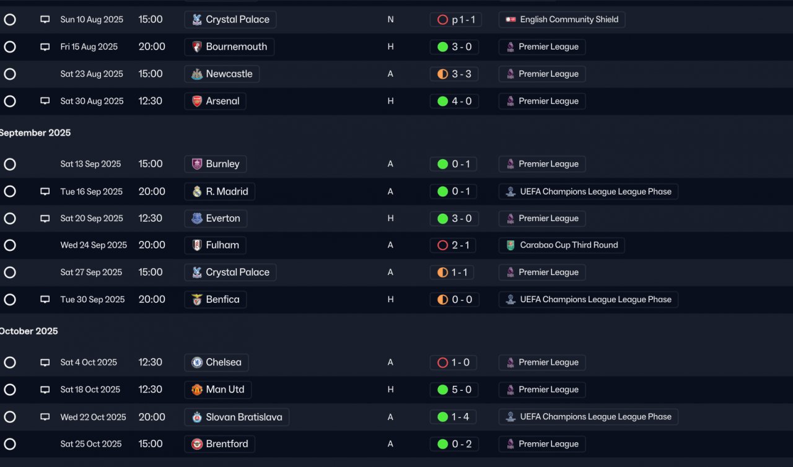Screen dimensions: 793x467
Task: Click Champions League icon on Benfica fixture
Action: (510, 300)
